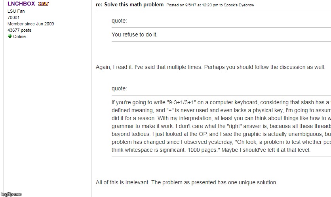The width and height of the screenshot is (331, 197).
Task: Click the "You refuse to do it," quote
Action: click(135, 34)
